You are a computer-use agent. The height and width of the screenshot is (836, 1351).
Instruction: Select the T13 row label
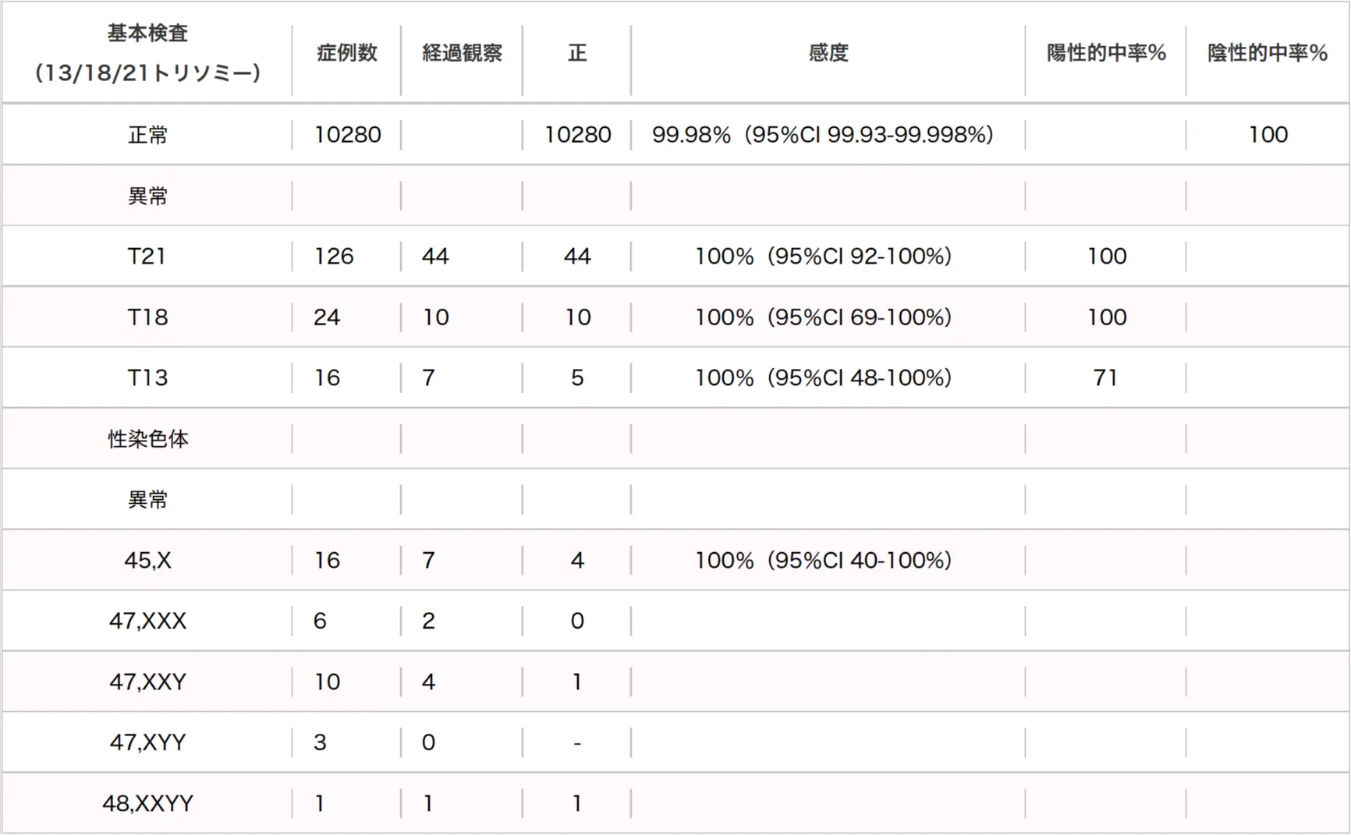coord(147,378)
